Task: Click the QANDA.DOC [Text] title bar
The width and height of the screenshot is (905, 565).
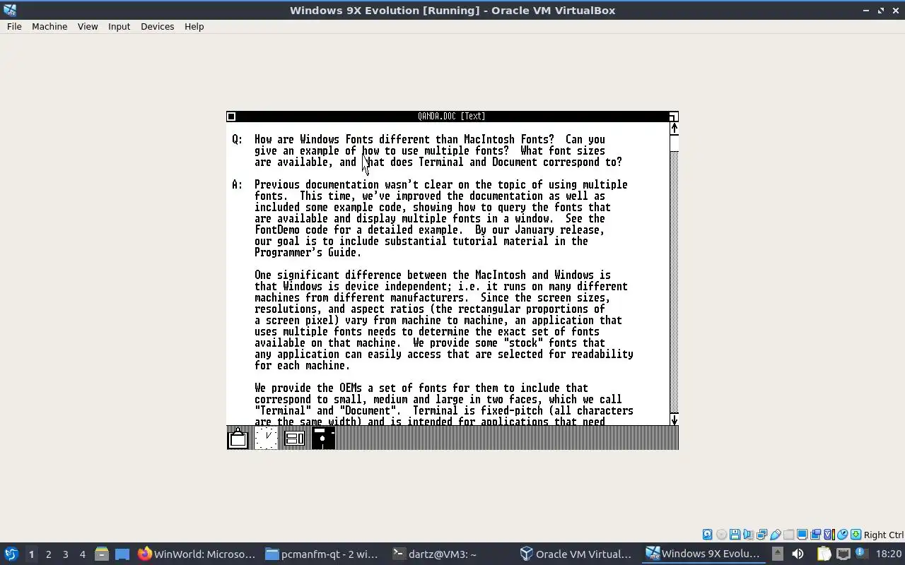Action: pyautogui.click(x=451, y=117)
